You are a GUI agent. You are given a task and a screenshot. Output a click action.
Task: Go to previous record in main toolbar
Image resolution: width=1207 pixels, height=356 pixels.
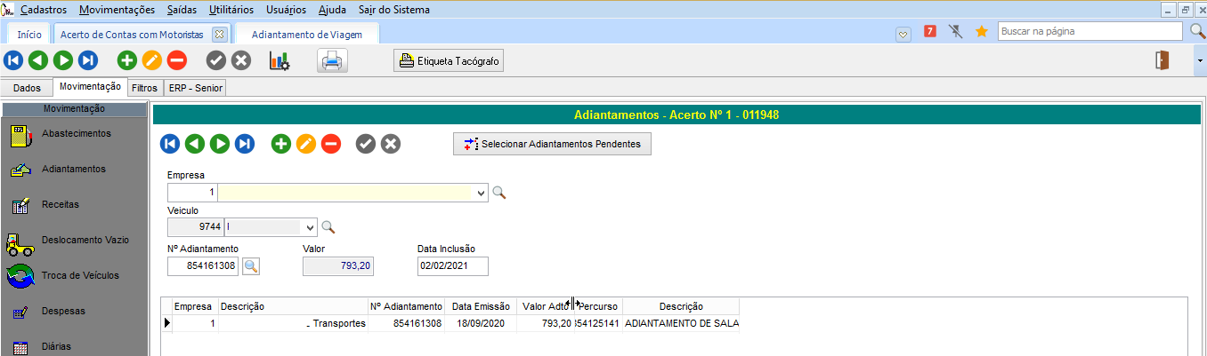37,60
